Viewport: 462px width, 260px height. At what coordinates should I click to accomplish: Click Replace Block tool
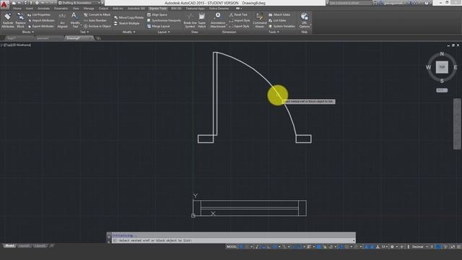[x=20, y=20]
